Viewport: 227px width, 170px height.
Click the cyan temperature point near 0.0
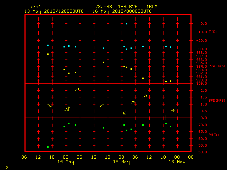pyautogui.click(x=127, y=24)
